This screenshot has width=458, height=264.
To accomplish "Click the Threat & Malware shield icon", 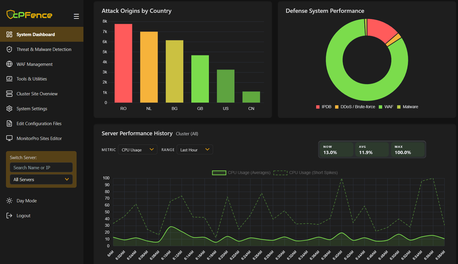I will pos(9,49).
